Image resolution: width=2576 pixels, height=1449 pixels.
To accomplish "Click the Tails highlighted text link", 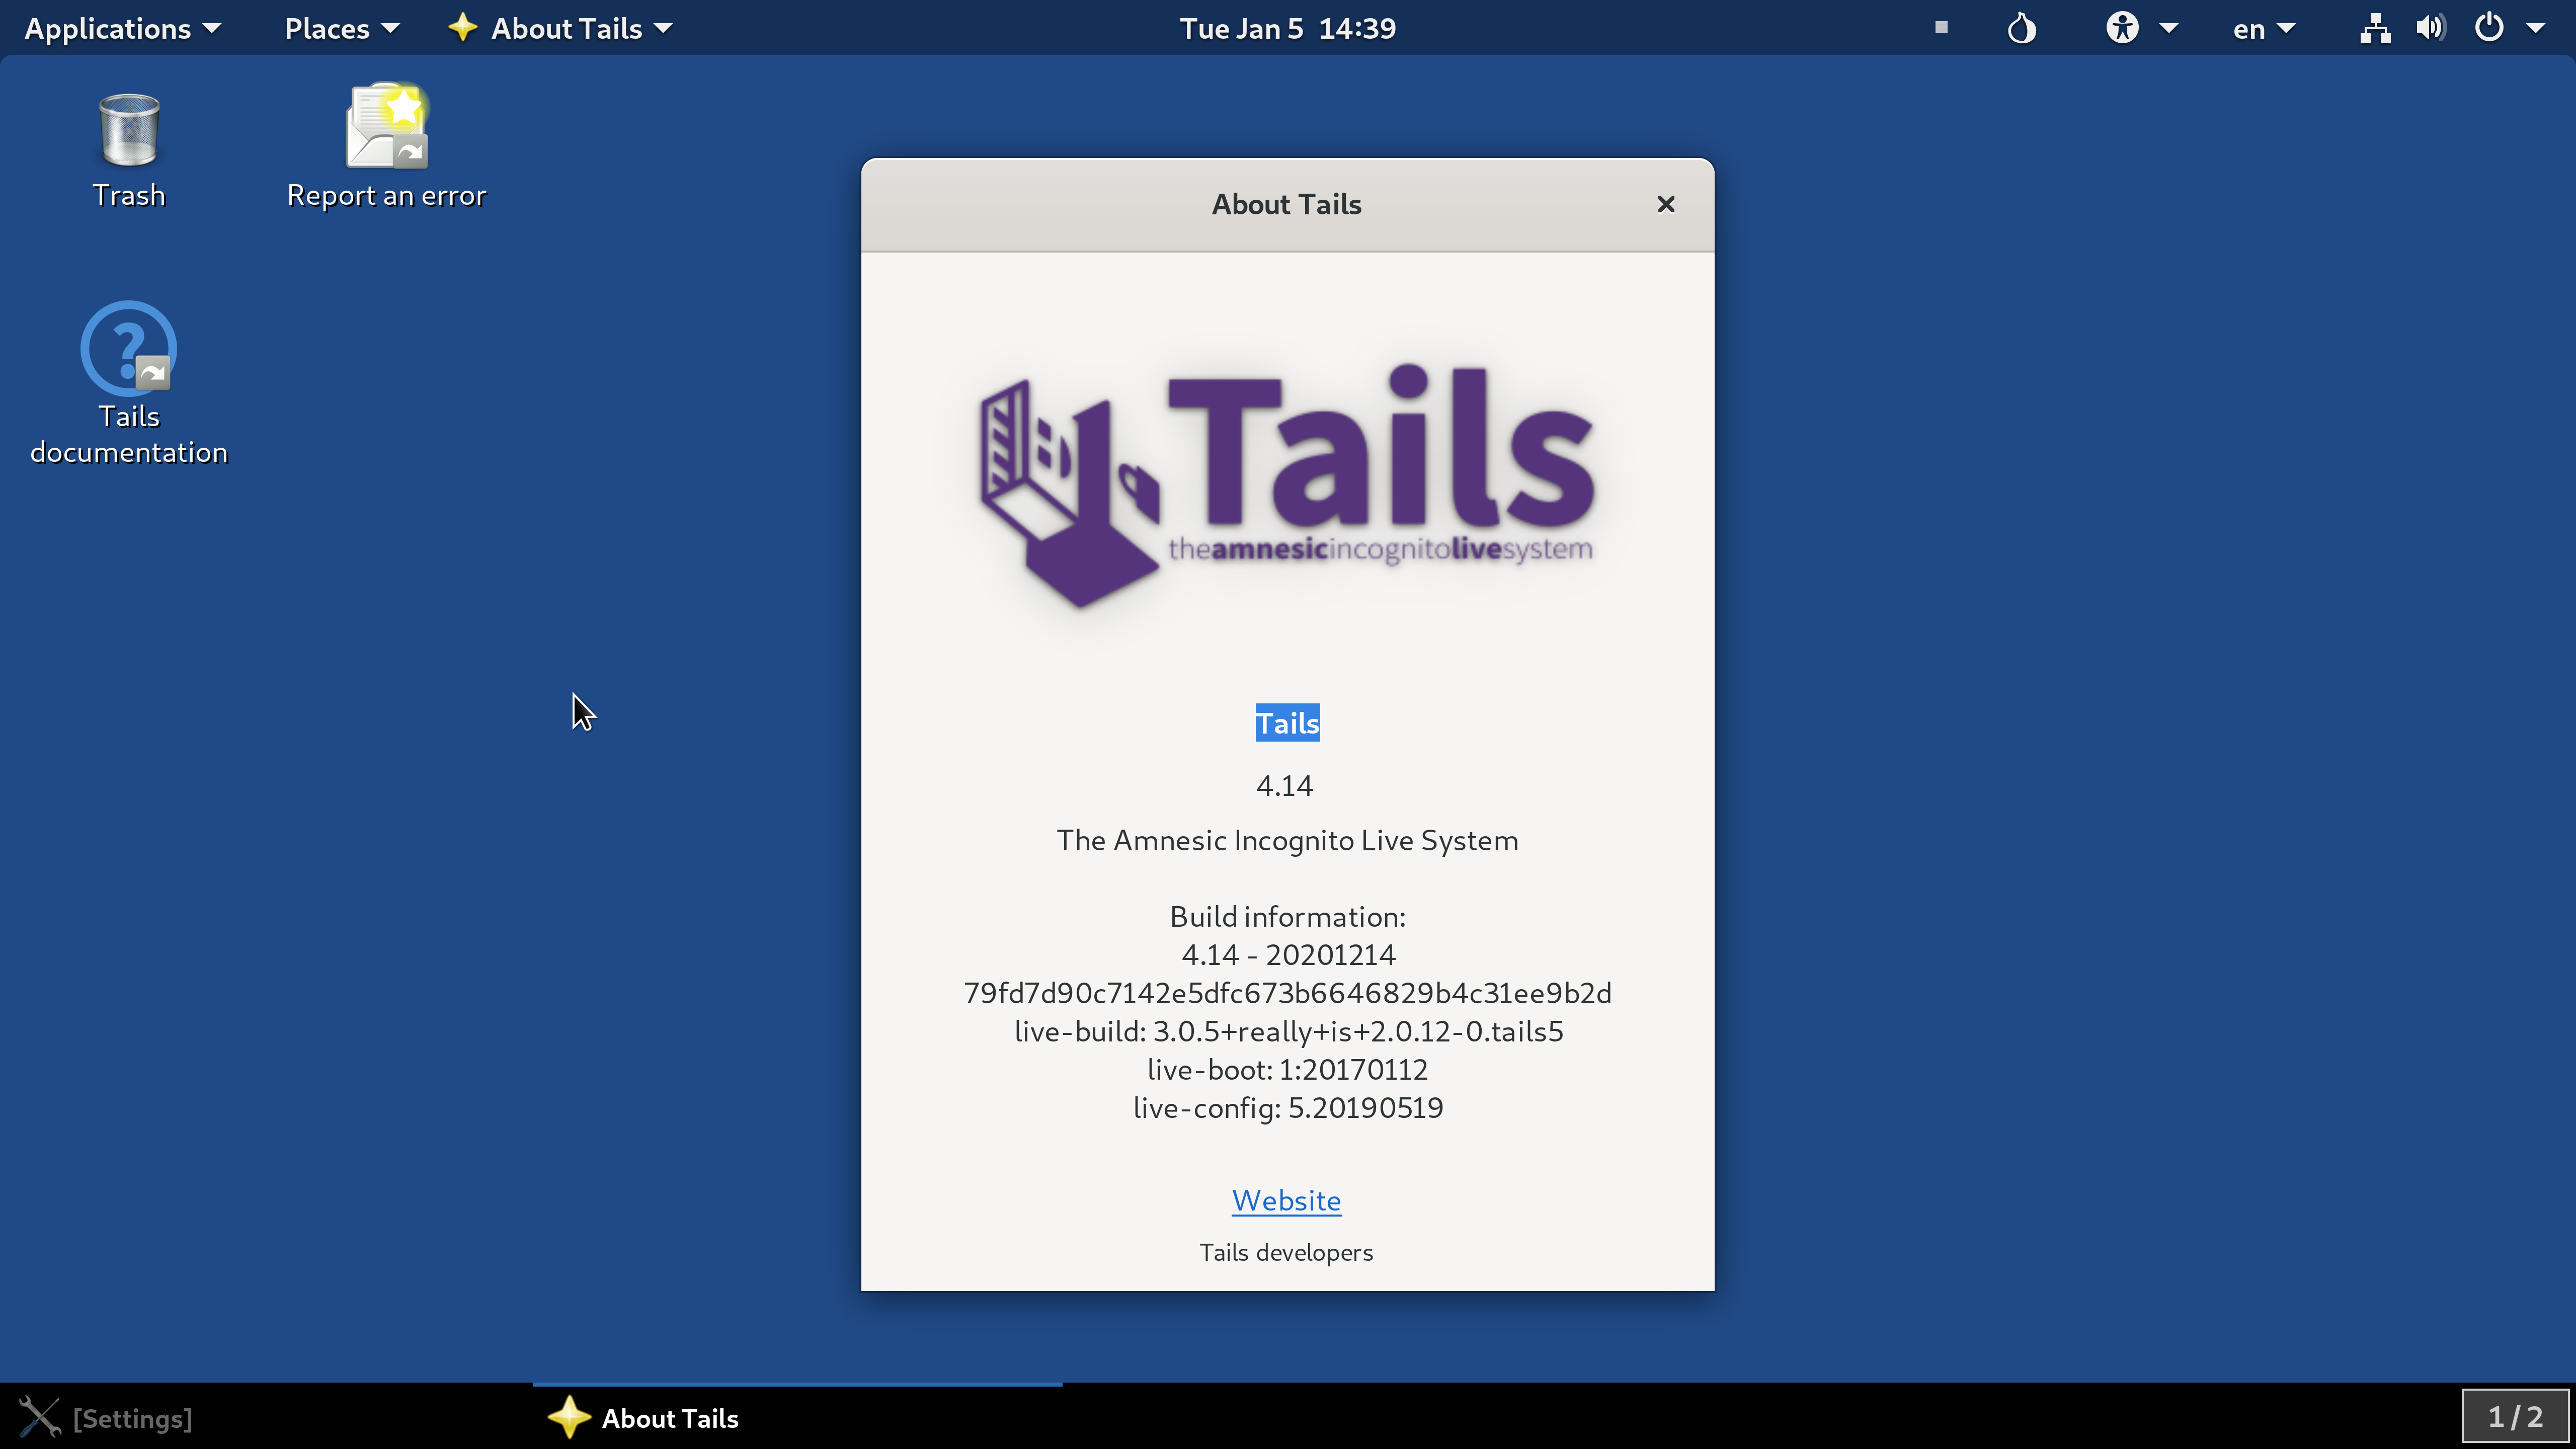I will point(1286,722).
